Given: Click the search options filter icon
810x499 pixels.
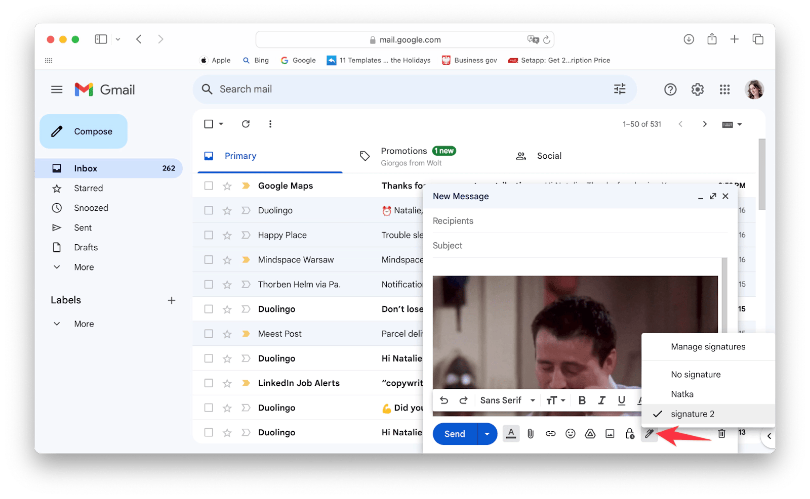Looking at the screenshot, I should [x=620, y=89].
